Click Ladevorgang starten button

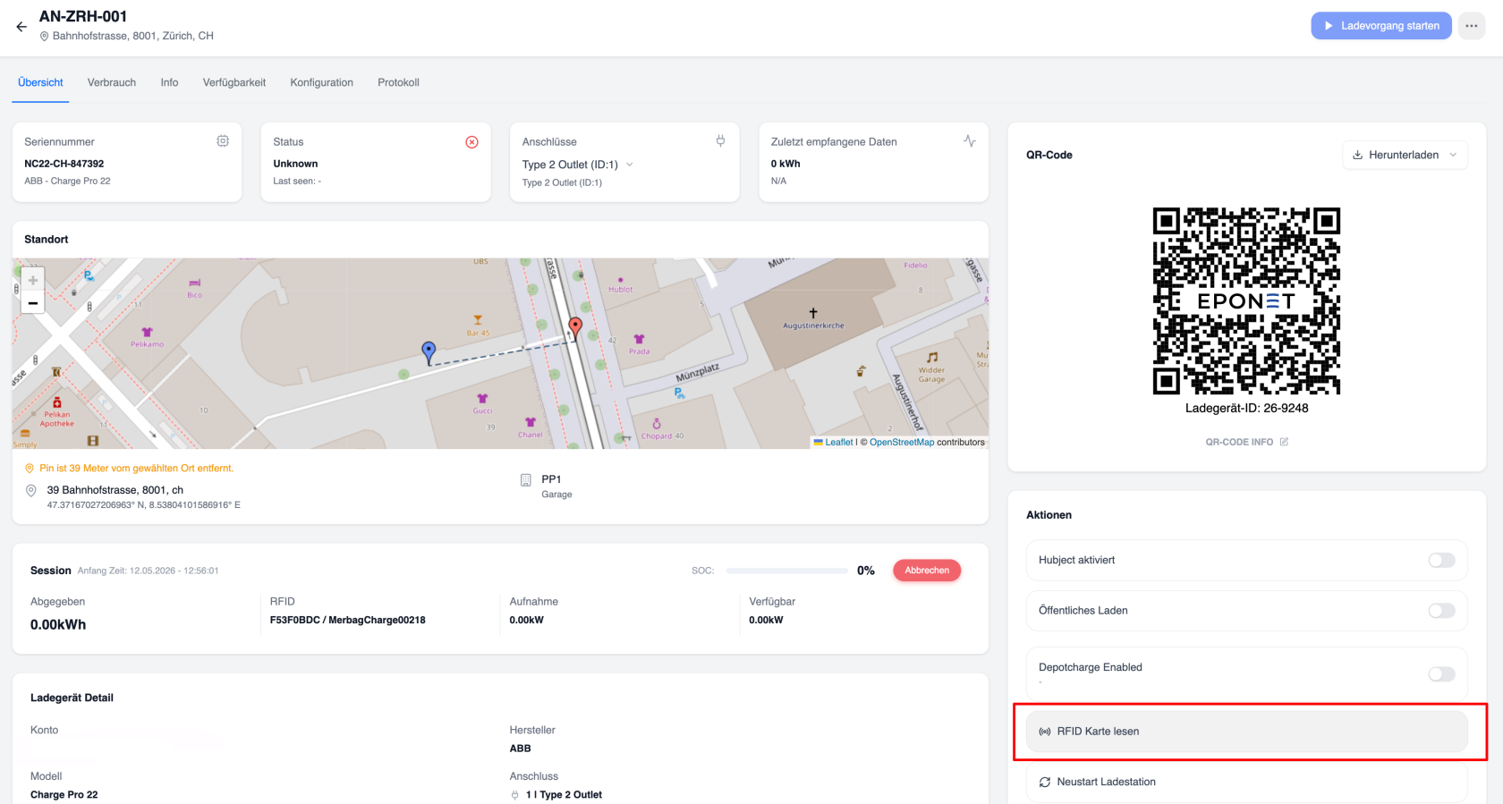1381,26
